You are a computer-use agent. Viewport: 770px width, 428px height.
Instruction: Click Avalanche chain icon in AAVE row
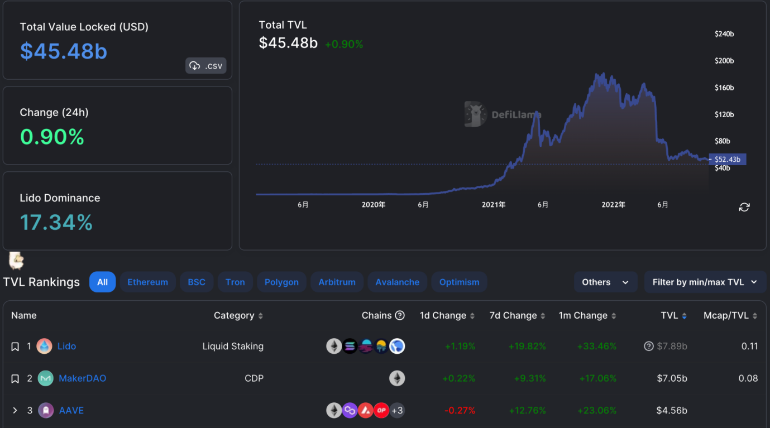pyautogui.click(x=366, y=411)
